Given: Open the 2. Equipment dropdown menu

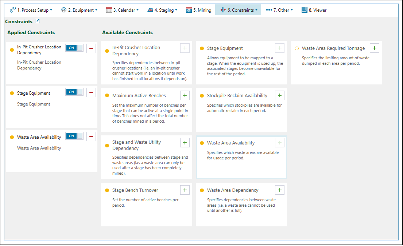Looking at the screenshot, I should [x=79, y=10].
